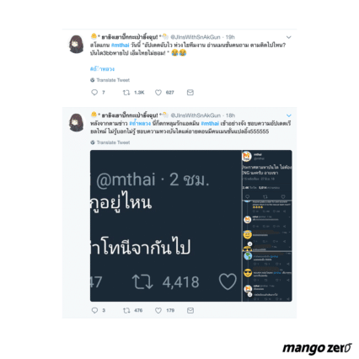
Task: Open first tweet's more options chevron
Action: [289, 37]
